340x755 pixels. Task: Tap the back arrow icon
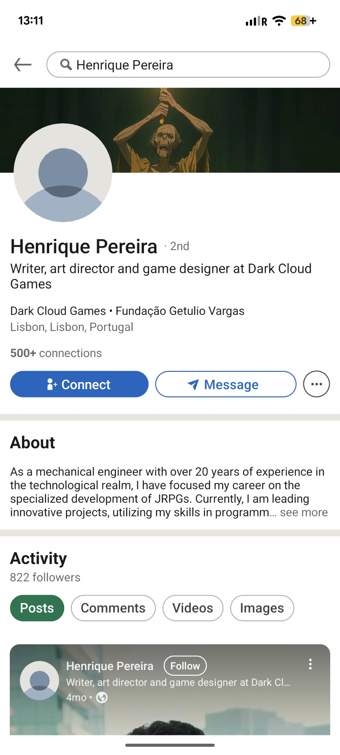23,65
